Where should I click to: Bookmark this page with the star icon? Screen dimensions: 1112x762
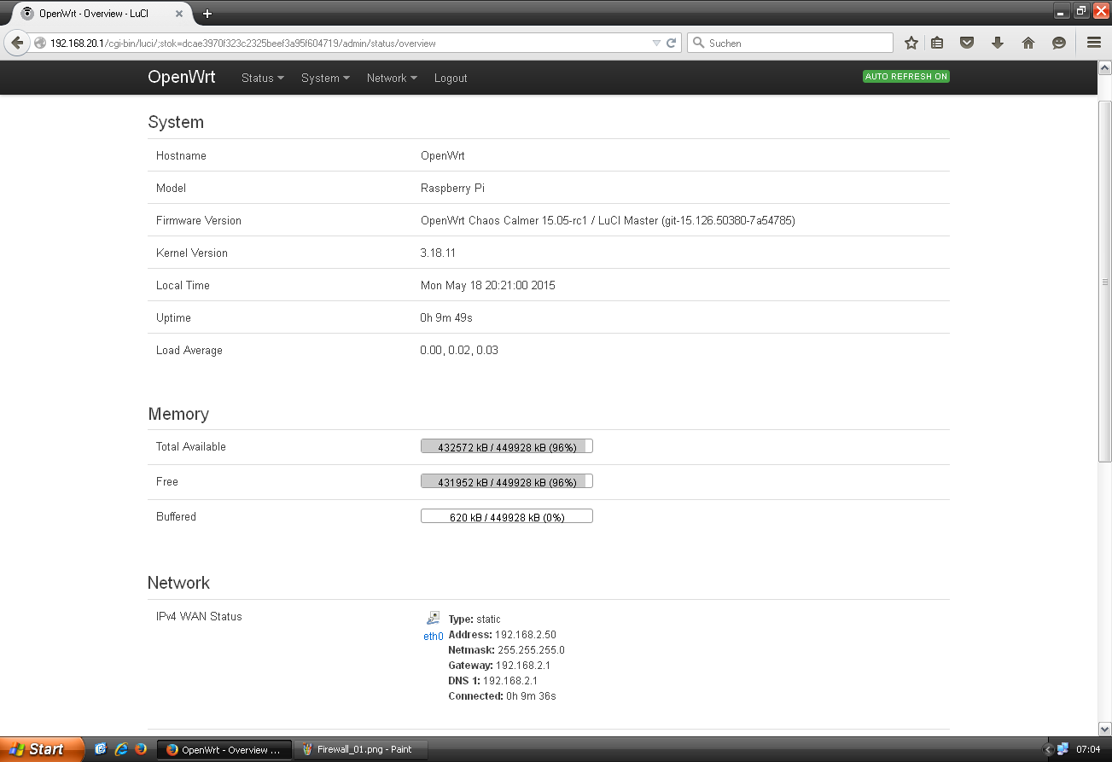911,43
